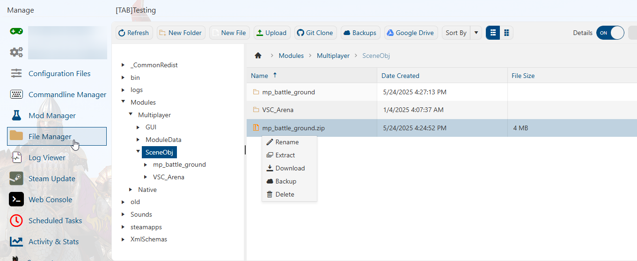Select mp_battle_ground in the folder tree
Screen dimensions: 637x261
click(x=179, y=164)
